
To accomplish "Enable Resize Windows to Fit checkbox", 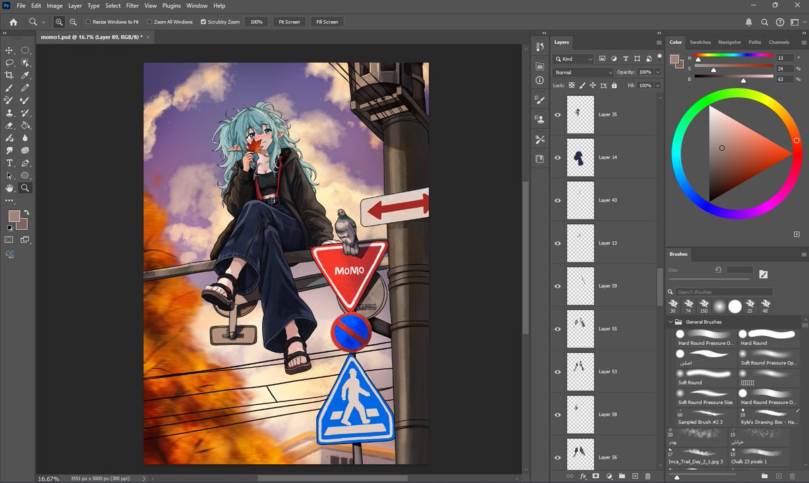I will [x=88, y=22].
